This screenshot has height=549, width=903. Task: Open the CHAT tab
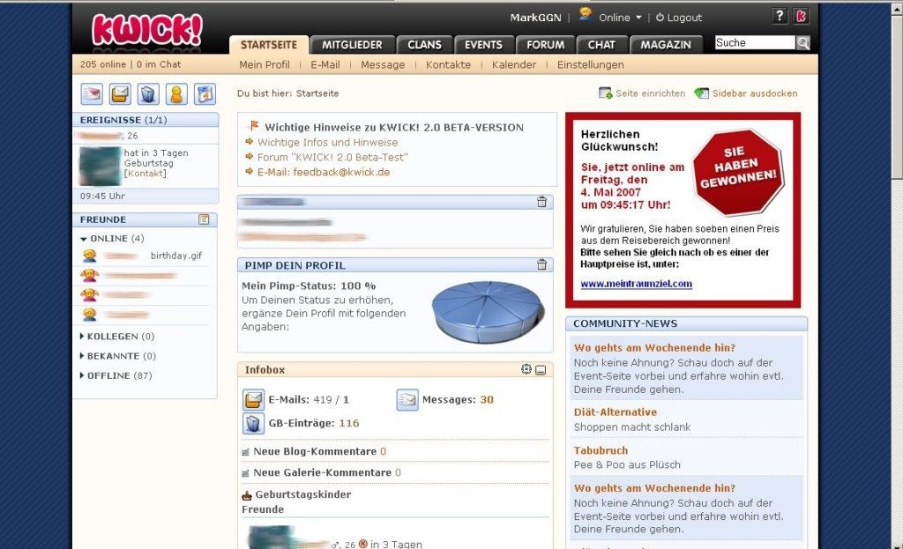pyautogui.click(x=601, y=45)
